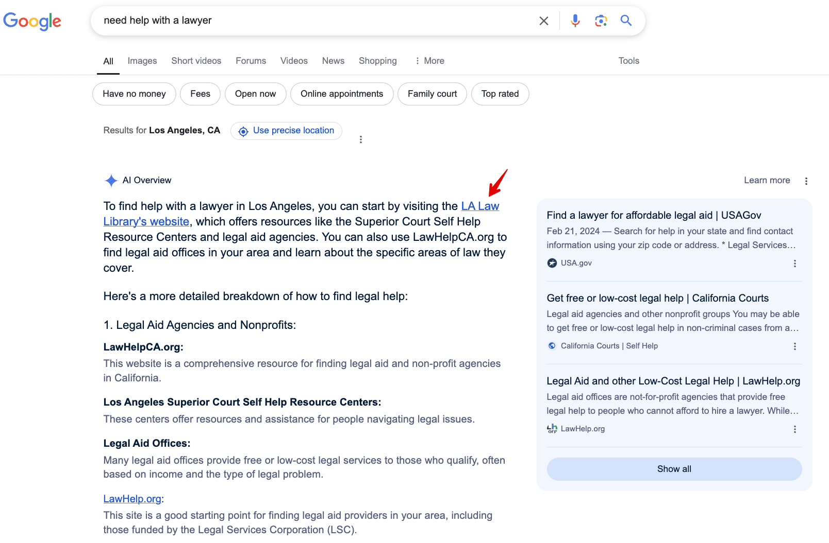The height and width of the screenshot is (543, 829).
Task: Click the AI Overview sparkle icon
Action: click(111, 181)
